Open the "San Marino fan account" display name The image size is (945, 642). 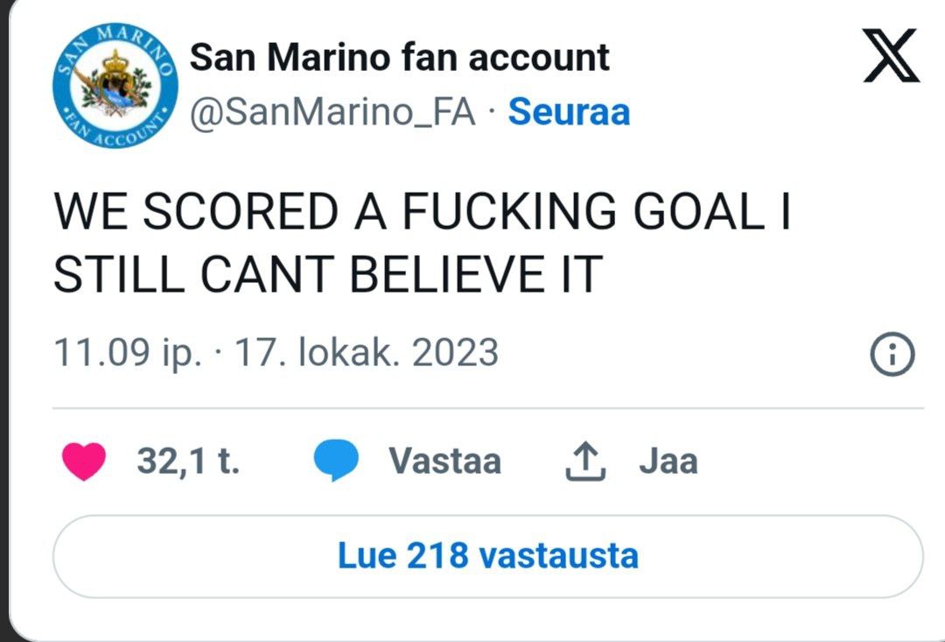(x=400, y=58)
